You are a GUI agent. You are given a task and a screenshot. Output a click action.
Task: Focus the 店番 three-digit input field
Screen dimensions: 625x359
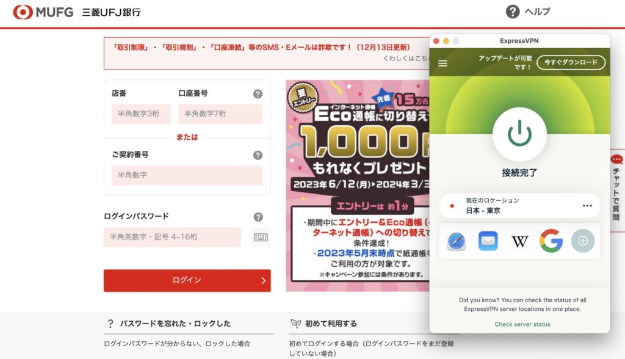click(x=141, y=114)
